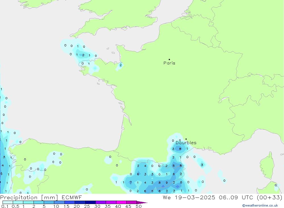Click the ECMWF model name text
This screenshot has width=284, height=208.
(72, 197)
